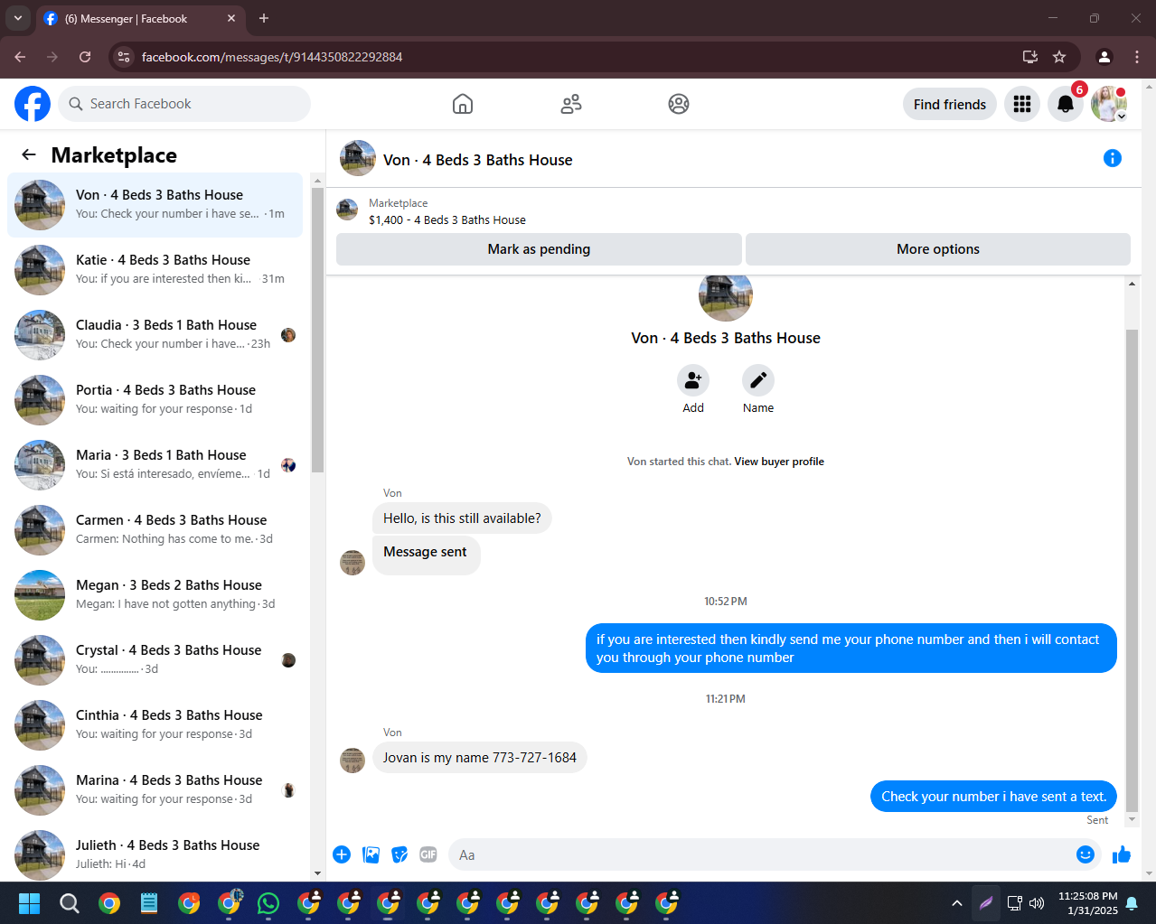Click the large listing thumbnail above chat name

726,298
